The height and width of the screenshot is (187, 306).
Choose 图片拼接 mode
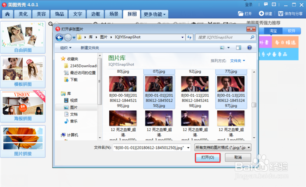(x=23, y=142)
